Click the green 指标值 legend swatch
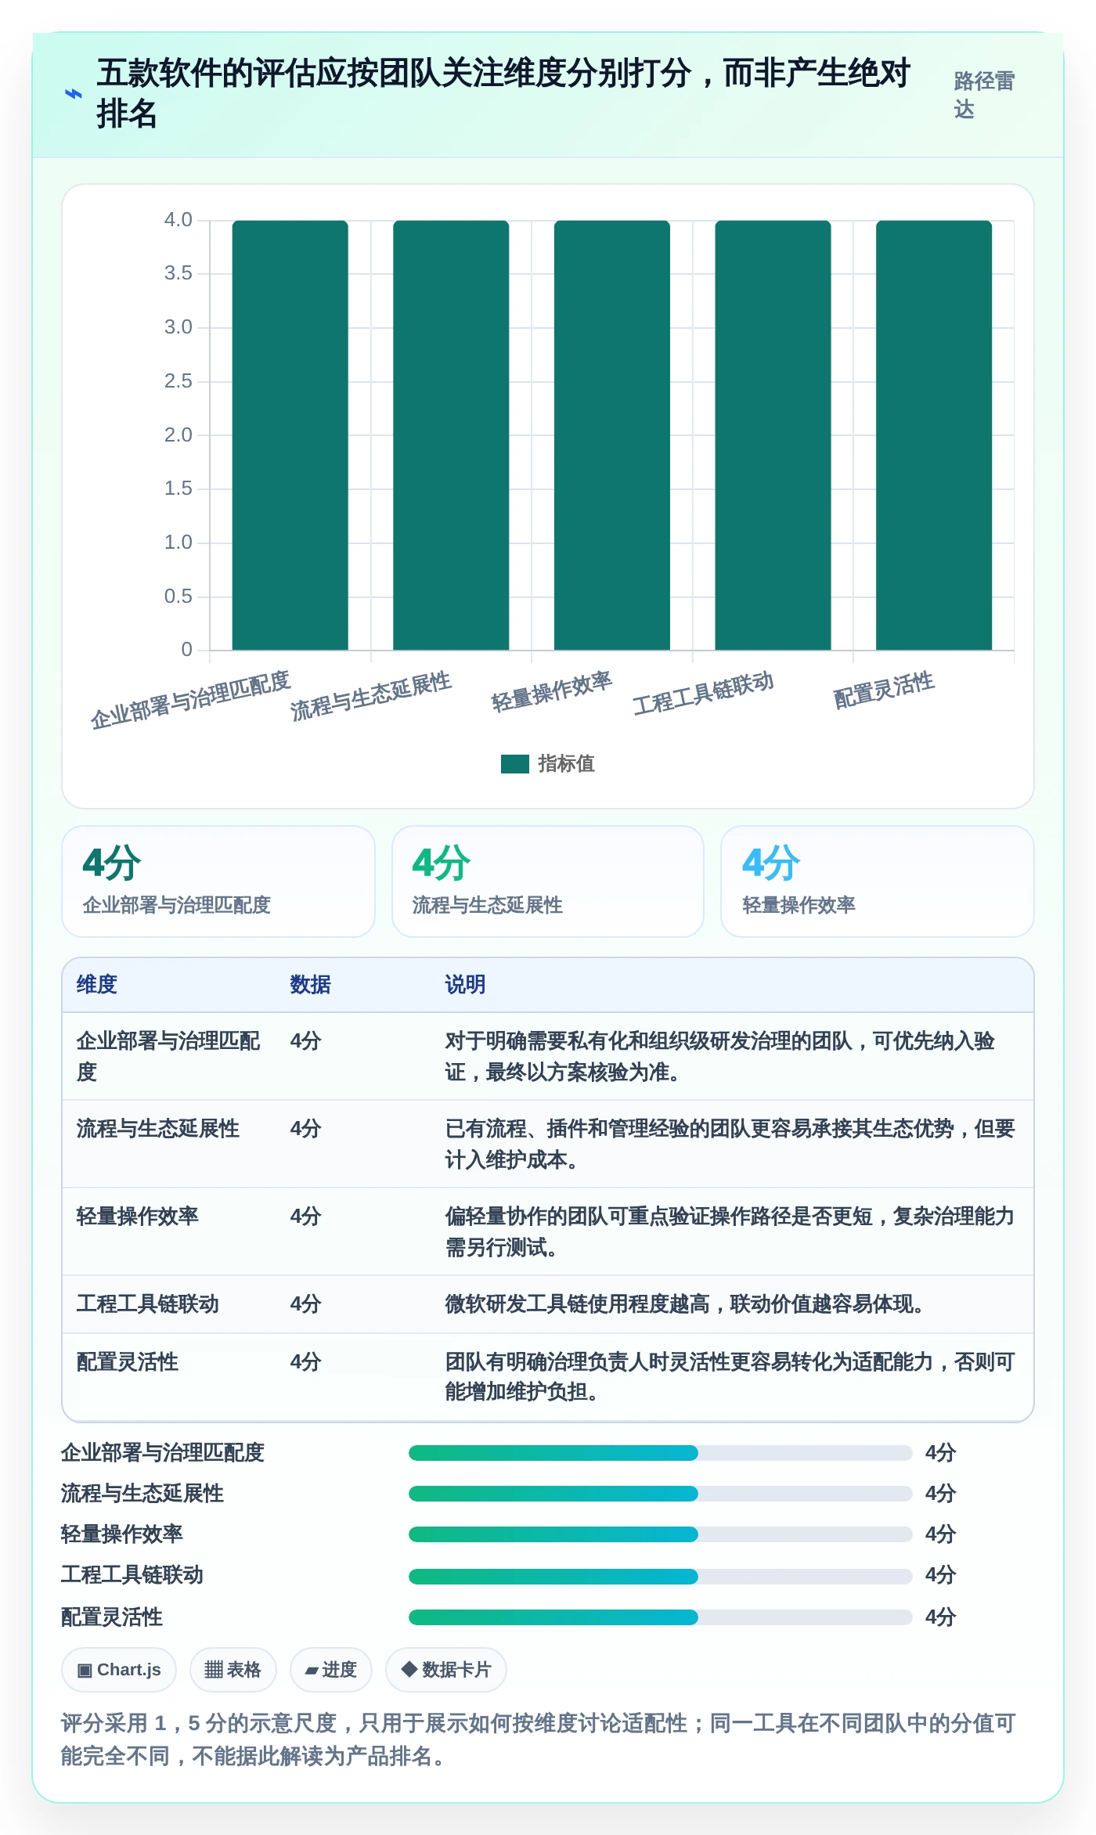The width and height of the screenshot is (1096, 1835). 514,763
